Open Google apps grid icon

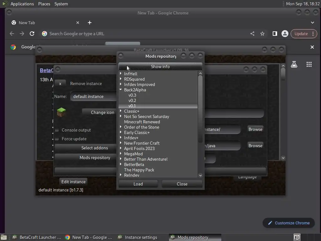click(309, 65)
